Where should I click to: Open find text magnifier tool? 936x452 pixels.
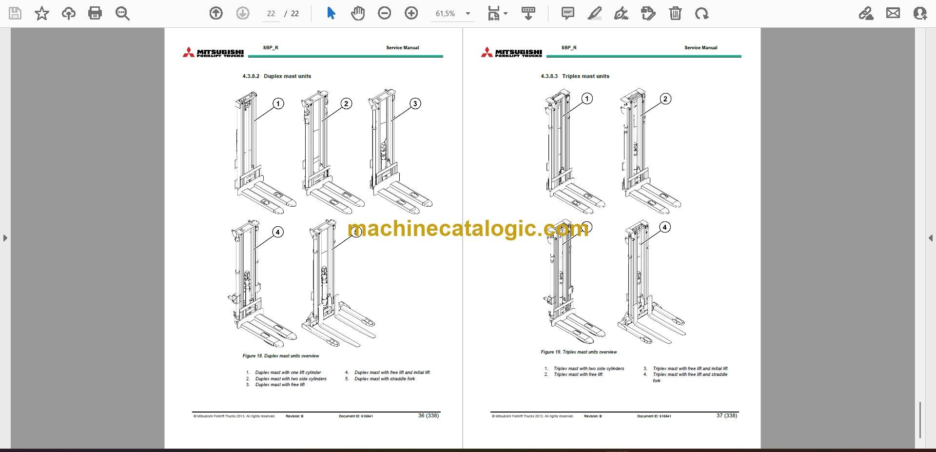coord(122,13)
